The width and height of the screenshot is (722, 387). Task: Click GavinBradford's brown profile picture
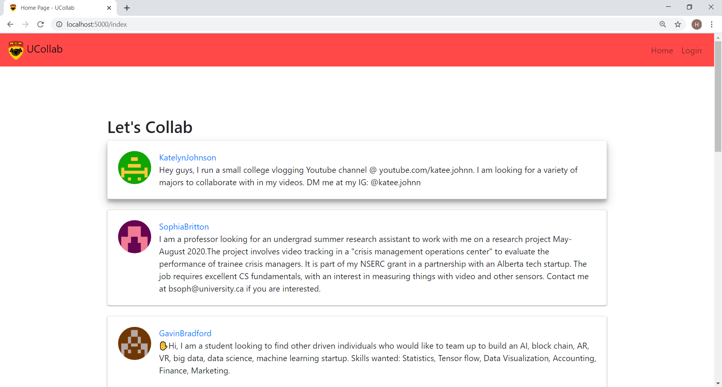point(134,343)
